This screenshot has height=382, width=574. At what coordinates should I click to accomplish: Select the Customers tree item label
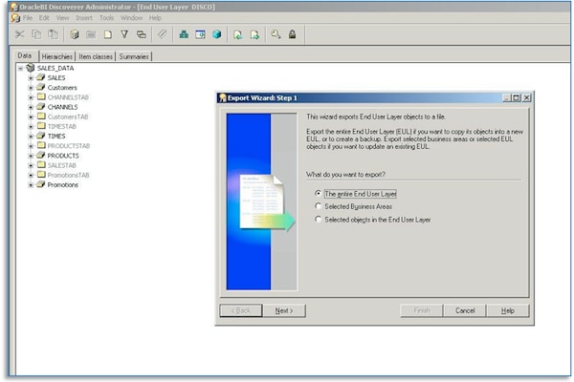(62, 88)
